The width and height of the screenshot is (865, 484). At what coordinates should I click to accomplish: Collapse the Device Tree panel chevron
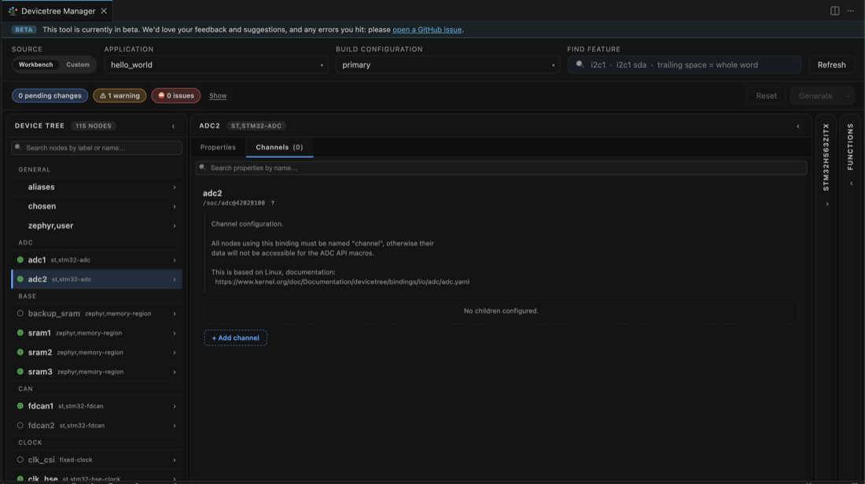click(x=173, y=127)
